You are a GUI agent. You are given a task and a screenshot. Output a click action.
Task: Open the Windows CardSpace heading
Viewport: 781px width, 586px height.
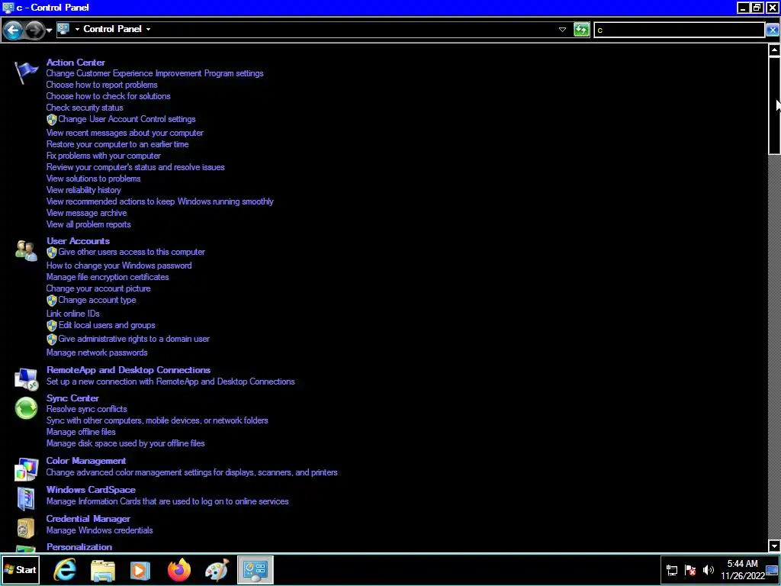(92, 490)
